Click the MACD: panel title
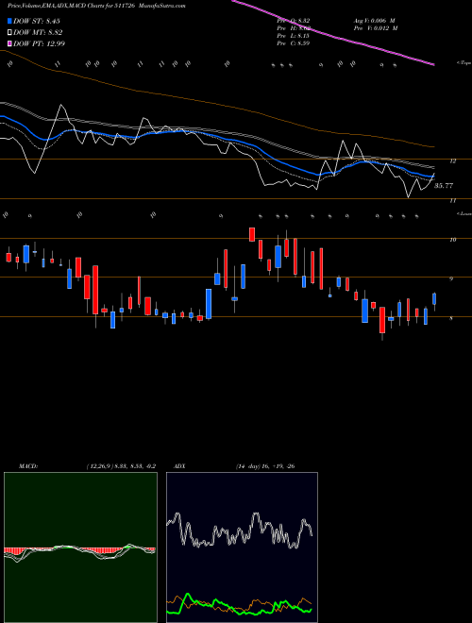Viewport: 472px width, 623px height. tap(28, 466)
